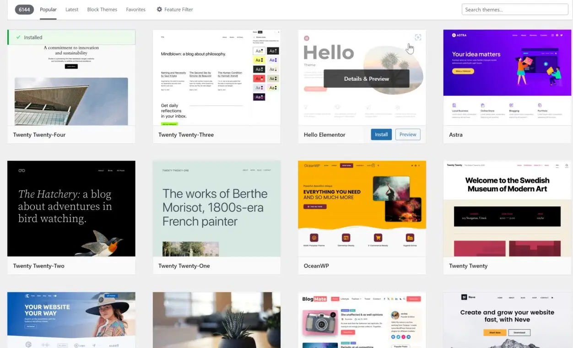Click OceanWP's E-Commerce Ready cart icon
This screenshot has width=573, height=348.
click(378, 237)
